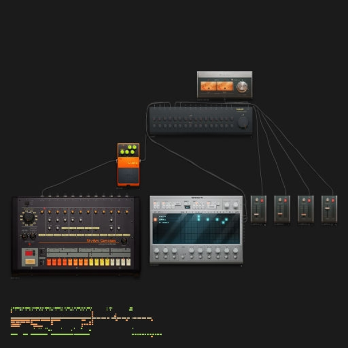Click the small blue display on gray sampler

coord(187,207)
